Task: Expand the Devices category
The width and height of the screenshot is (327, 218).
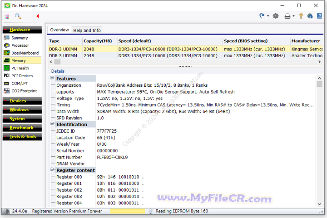Action: [22, 101]
